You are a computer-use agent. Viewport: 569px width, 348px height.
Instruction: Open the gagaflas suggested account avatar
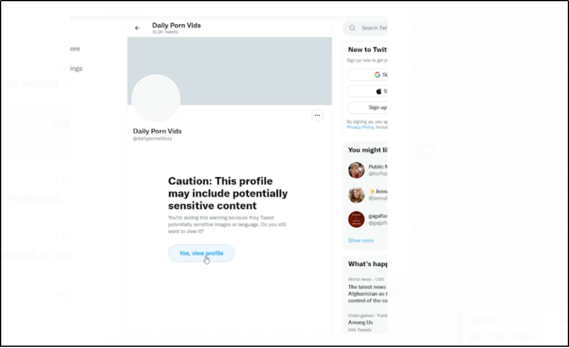point(357,220)
